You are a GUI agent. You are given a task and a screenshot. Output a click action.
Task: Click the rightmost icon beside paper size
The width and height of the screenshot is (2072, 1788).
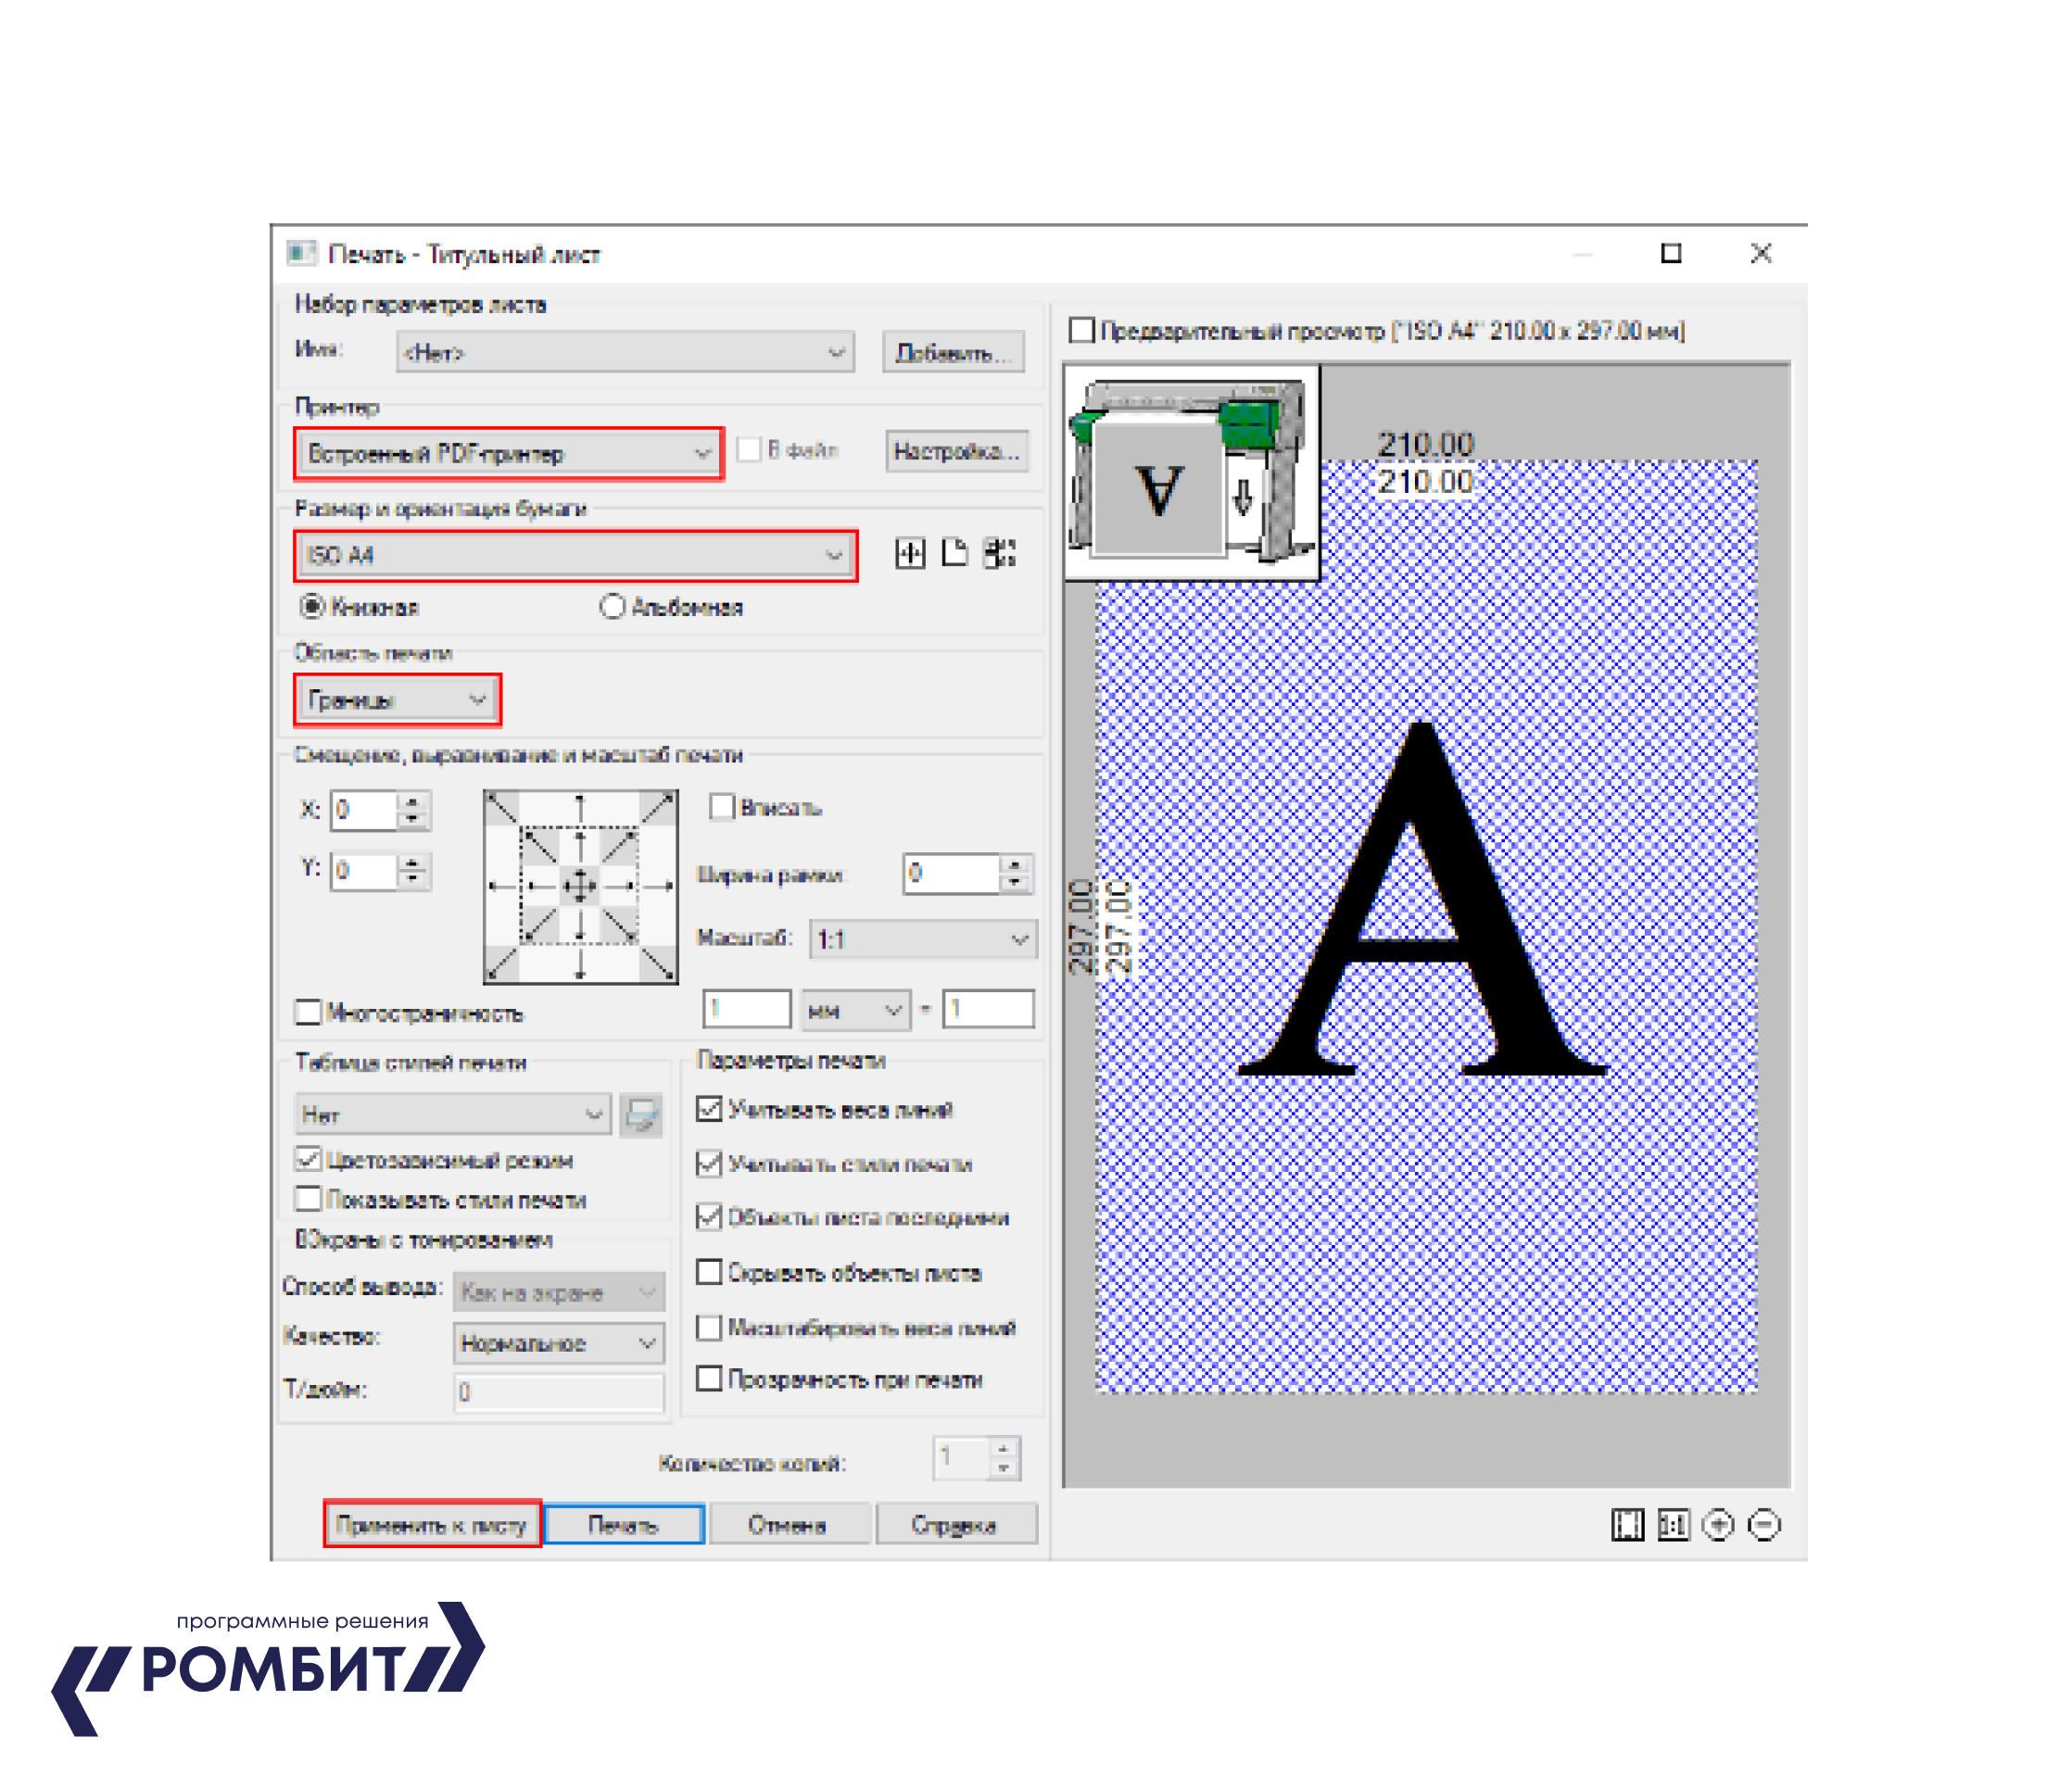point(1000,553)
